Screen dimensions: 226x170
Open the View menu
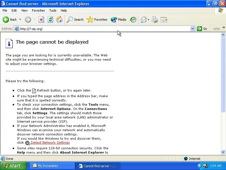(x=24, y=10)
